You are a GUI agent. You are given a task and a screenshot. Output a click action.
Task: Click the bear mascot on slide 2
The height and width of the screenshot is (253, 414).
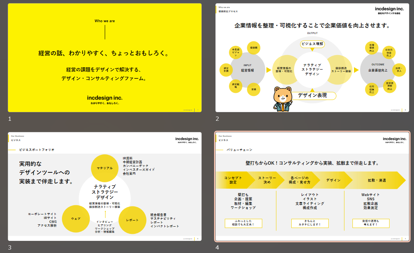coord(282,99)
